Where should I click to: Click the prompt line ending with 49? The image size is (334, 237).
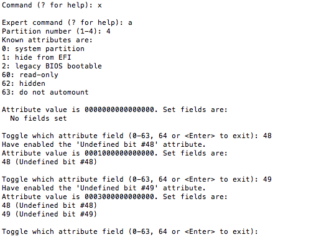[x=137, y=179]
